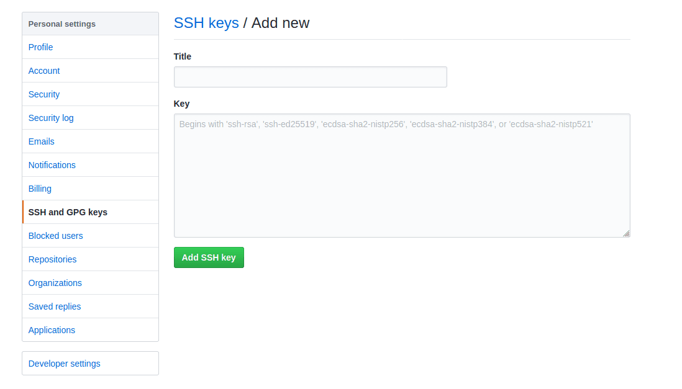View Saved replies settings

click(x=55, y=306)
